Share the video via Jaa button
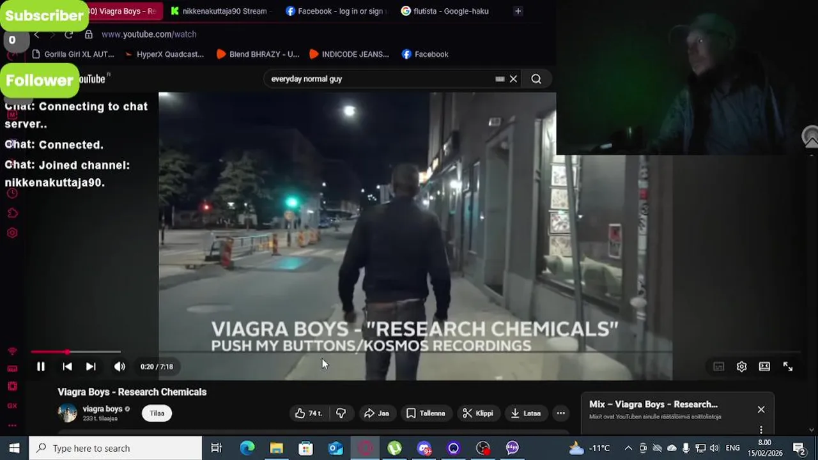 tap(376, 413)
